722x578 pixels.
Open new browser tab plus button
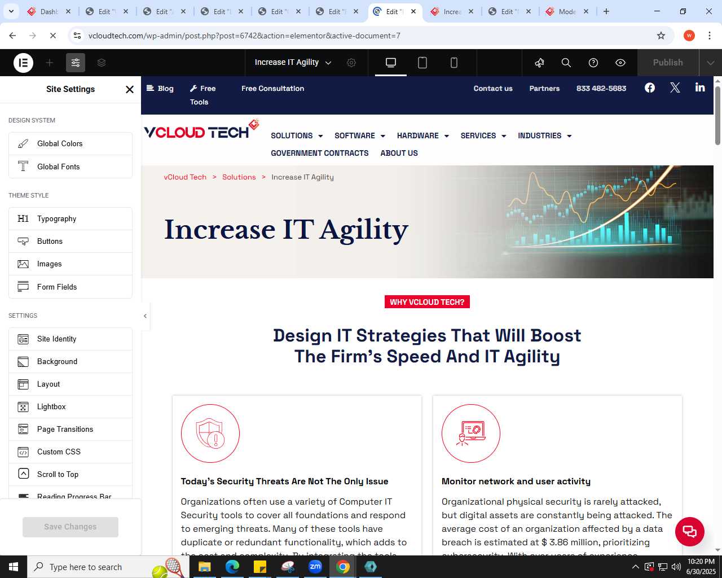pyautogui.click(x=606, y=11)
